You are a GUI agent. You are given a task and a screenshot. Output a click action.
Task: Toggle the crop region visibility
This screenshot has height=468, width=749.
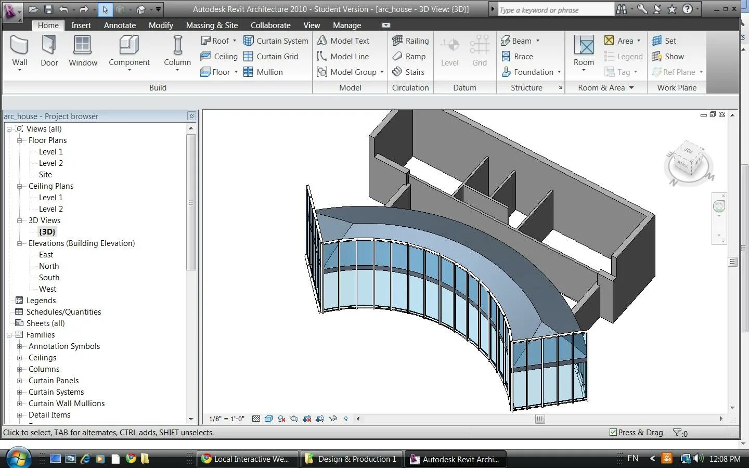(x=320, y=419)
